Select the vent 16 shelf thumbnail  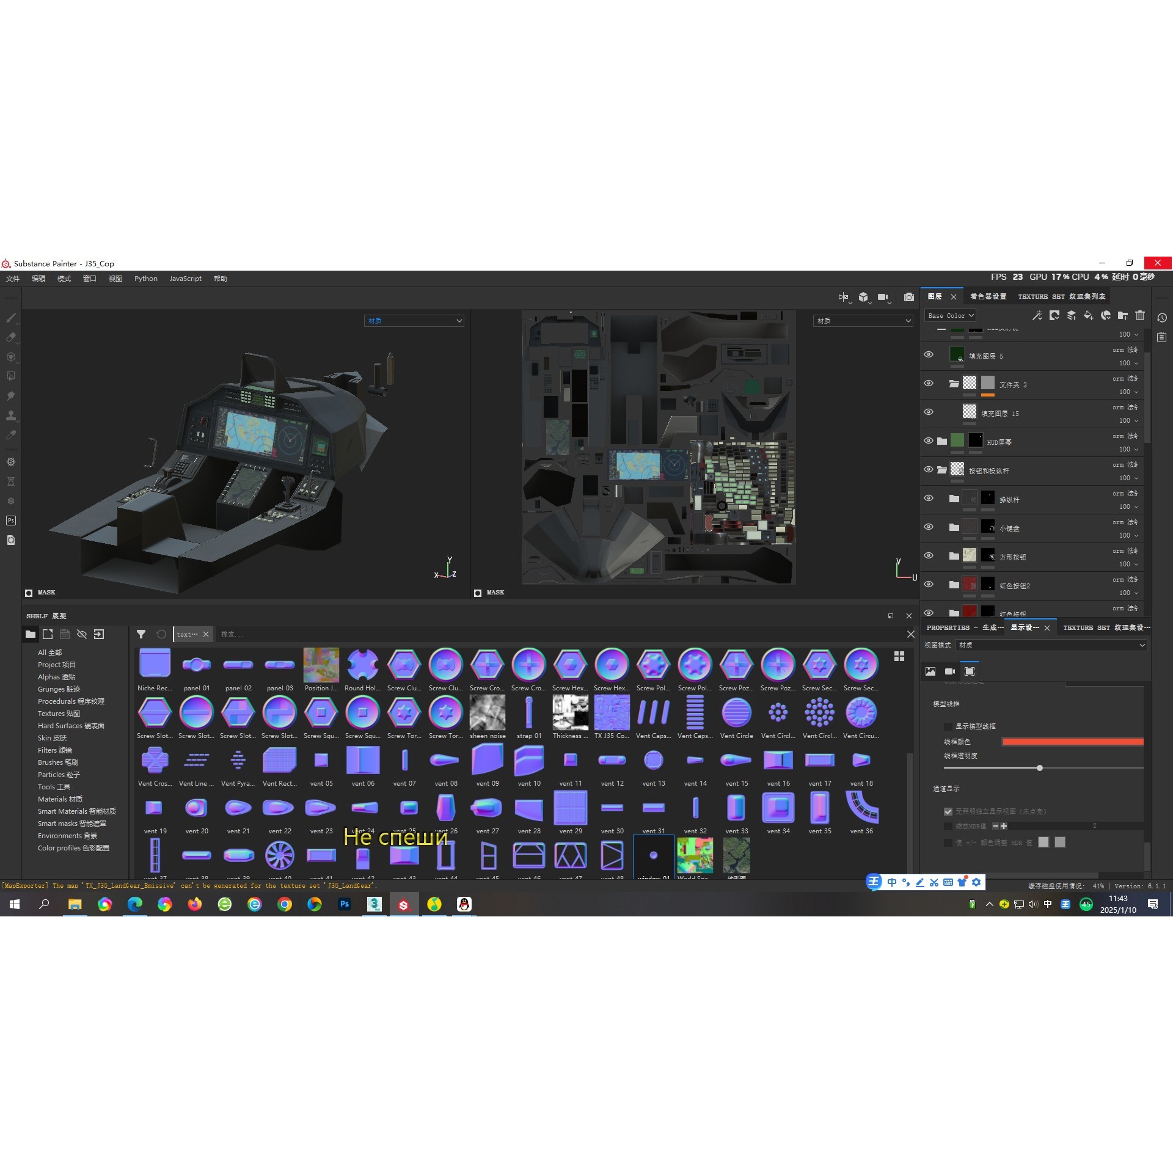point(778,761)
